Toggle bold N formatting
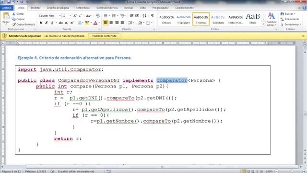Viewport: 307px width, 173px height. click(x=41, y=23)
